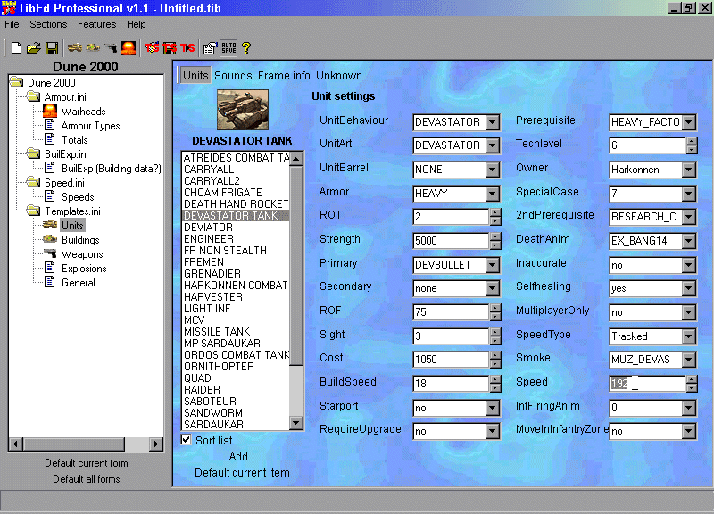Click the first TS toolbar icon
Viewport: 714px width, 514px height.
(x=152, y=48)
